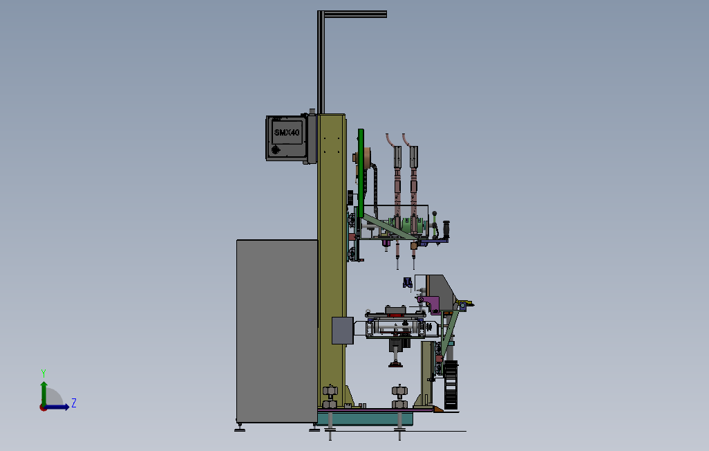Select the SMX40 label on the control box
The height and width of the screenshot is (451, 709).
click(287, 133)
